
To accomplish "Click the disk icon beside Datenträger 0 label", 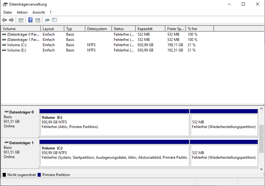I will 6,112.
